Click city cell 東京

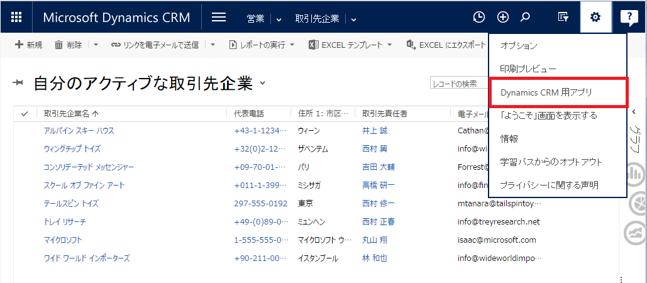306,203
